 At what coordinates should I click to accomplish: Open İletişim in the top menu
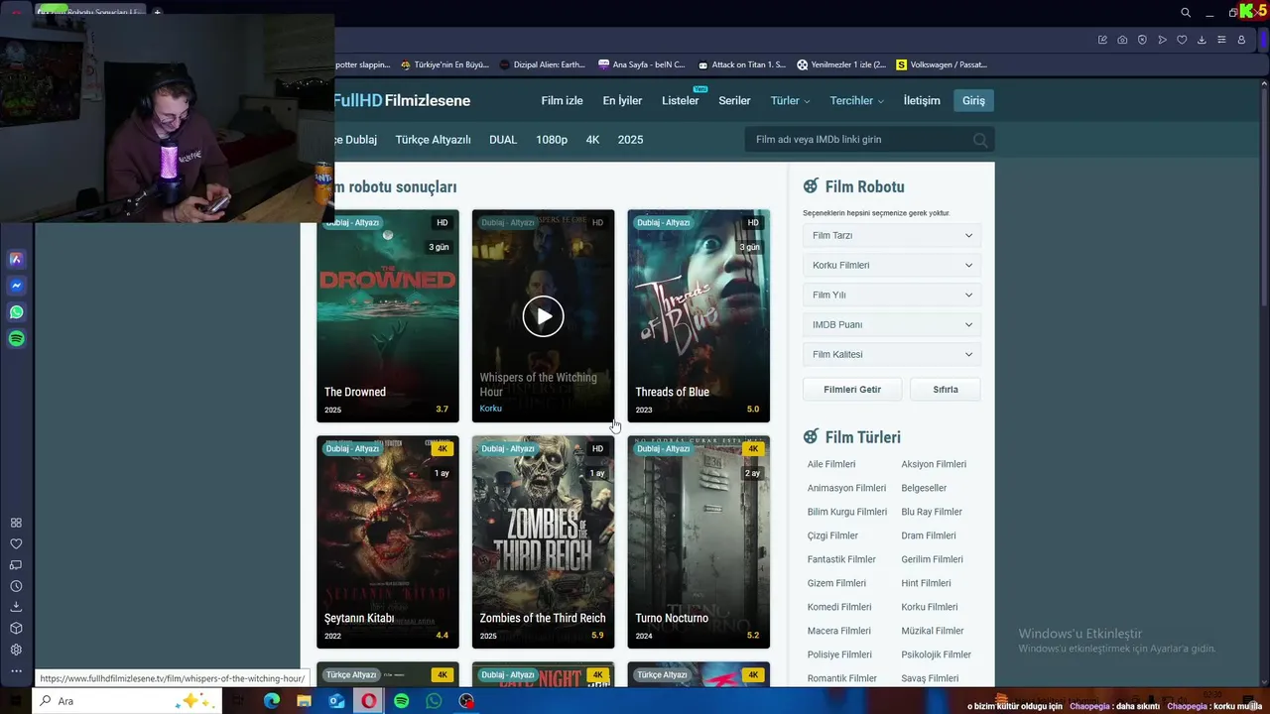tap(922, 101)
